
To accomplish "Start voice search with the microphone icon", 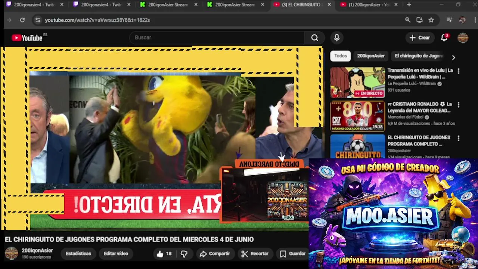I will pyautogui.click(x=337, y=38).
